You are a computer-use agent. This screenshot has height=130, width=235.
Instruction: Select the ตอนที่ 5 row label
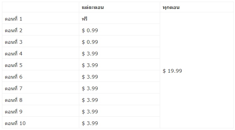click(14, 65)
